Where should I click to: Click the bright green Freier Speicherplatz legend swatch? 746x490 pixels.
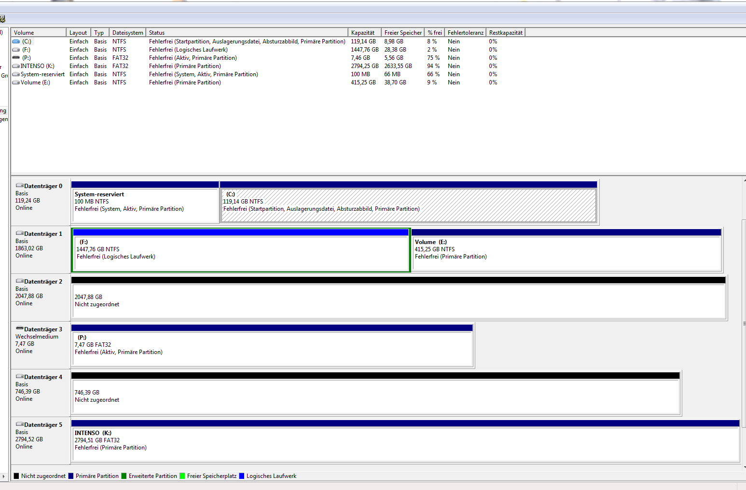point(182,476)
